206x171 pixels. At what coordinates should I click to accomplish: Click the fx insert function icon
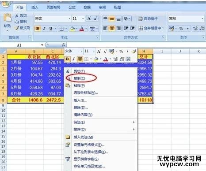pos(64,45)
